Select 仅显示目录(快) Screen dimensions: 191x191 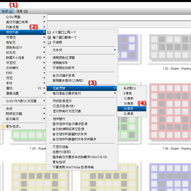[82, 106]
